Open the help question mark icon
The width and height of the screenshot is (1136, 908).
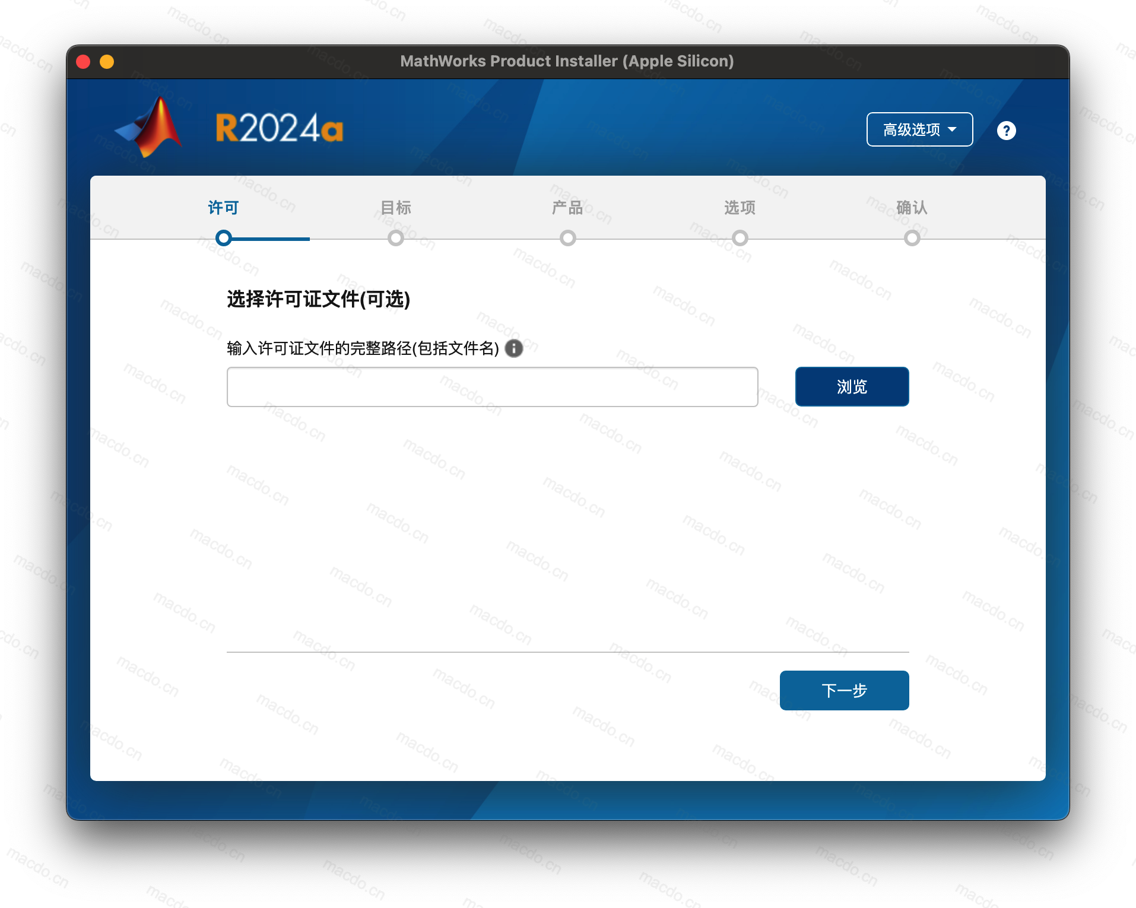1006,130
